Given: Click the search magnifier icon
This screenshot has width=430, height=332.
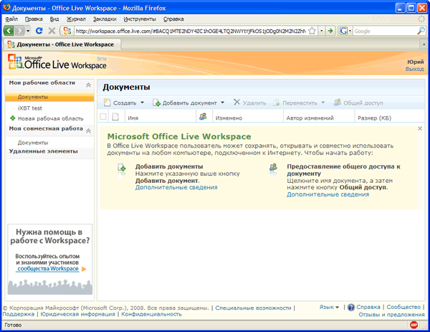Looking at the screenshot, I should coord(421,31).
